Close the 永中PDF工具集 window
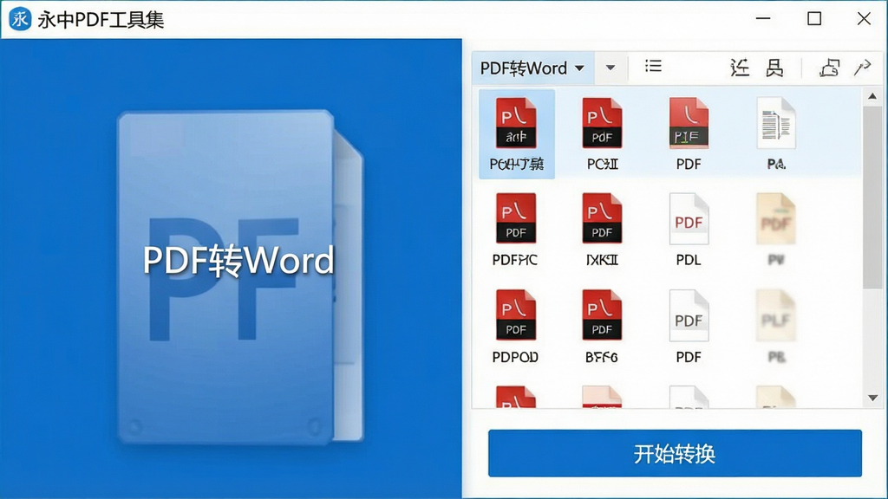 tap(864, 19)
